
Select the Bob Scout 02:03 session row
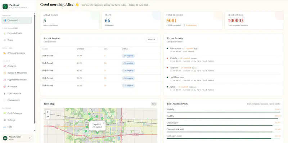tap(100, 71)
